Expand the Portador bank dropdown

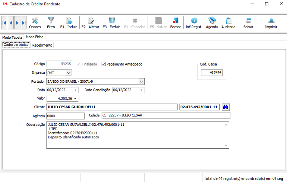142,81
